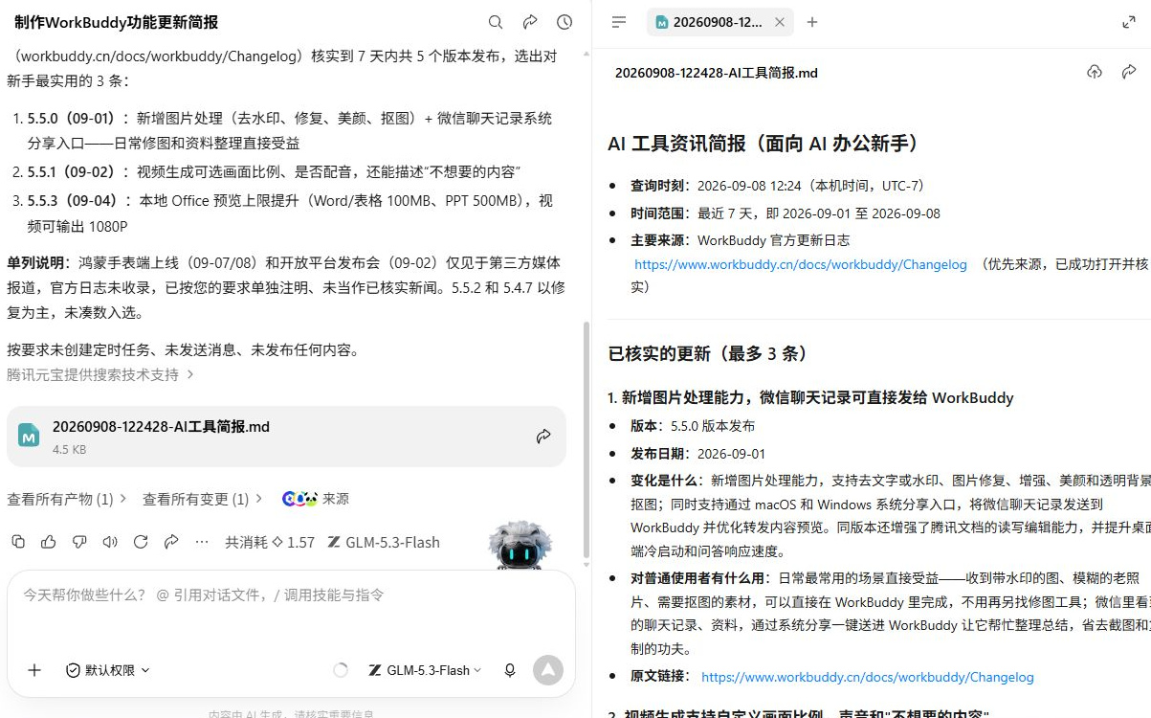The width and height of the screenshot is (1151, 718).
Task: Start voice input with microphone icon
Action: [x=510, y=670]
